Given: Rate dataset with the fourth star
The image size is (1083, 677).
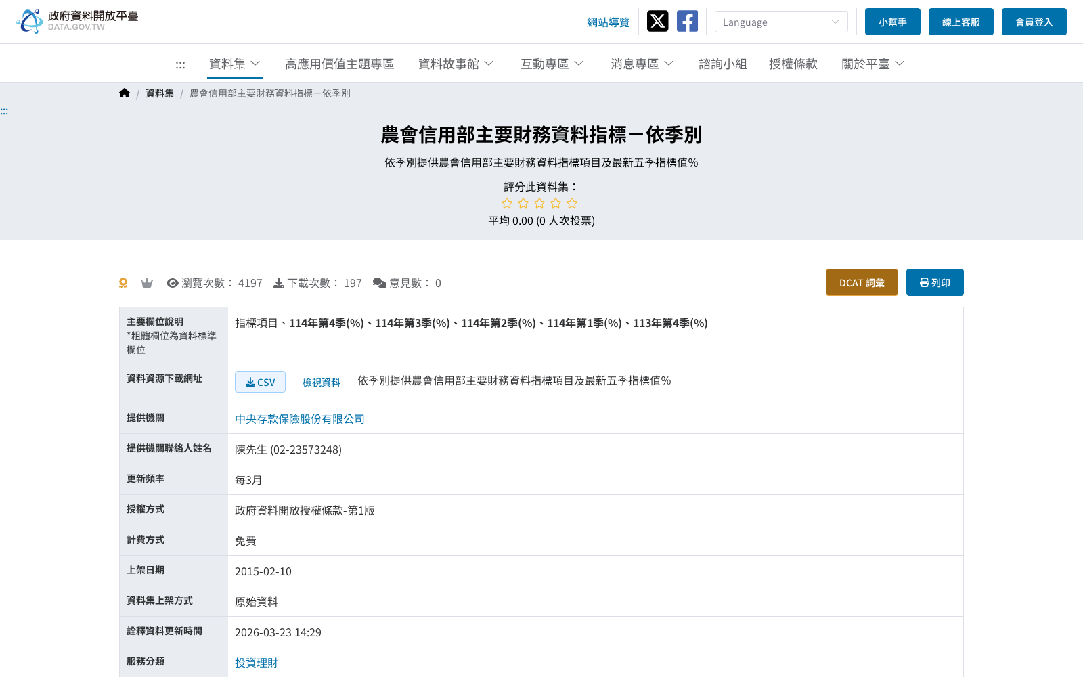Looking at the screenshot, I should [x=556, y=204].
